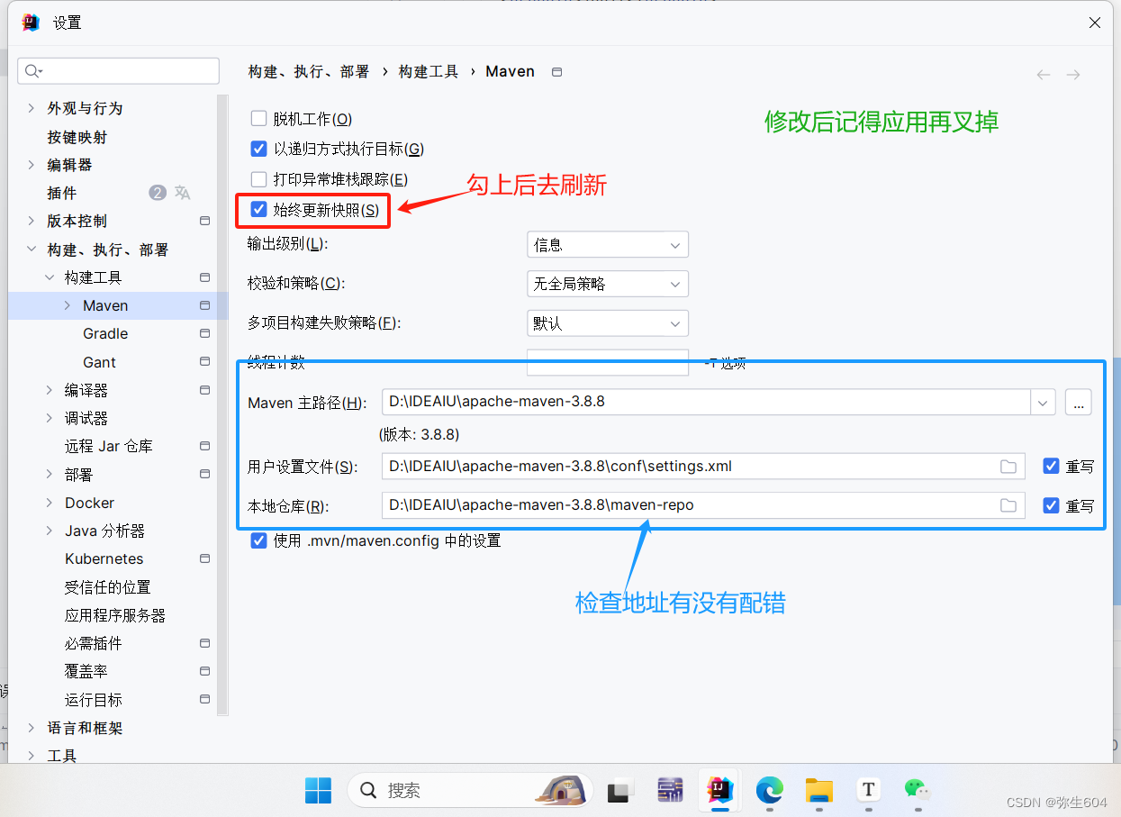Click the project-level icon beside 版本控制
This screenshot has height=817, width=1121.
[204, 221]
